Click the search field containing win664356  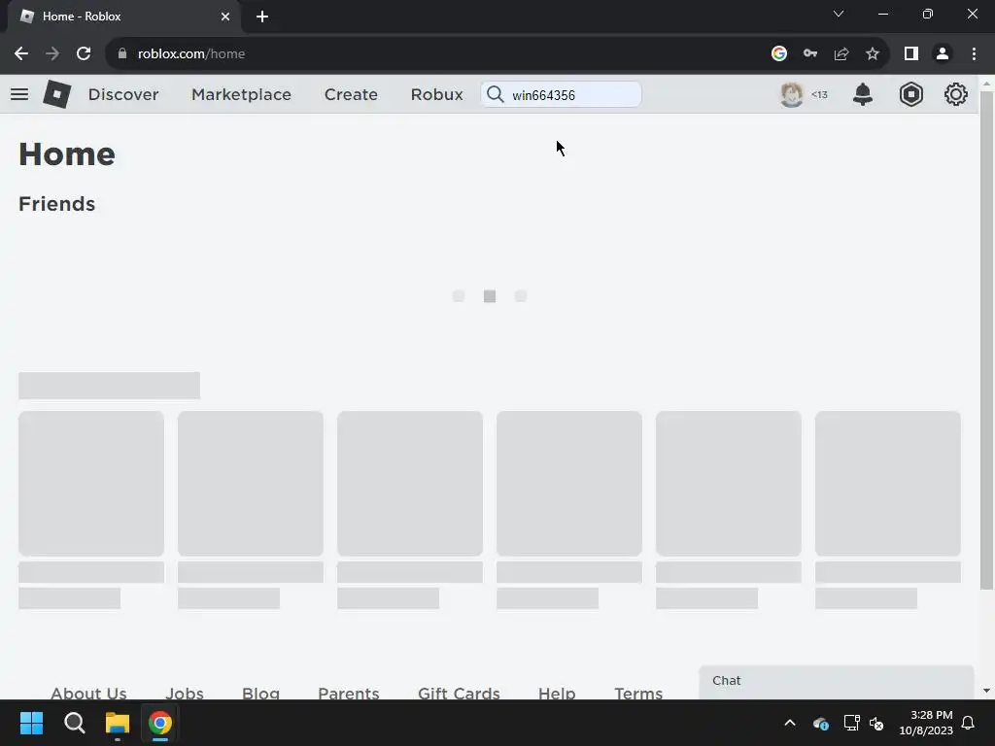click(x=561, y=94)
